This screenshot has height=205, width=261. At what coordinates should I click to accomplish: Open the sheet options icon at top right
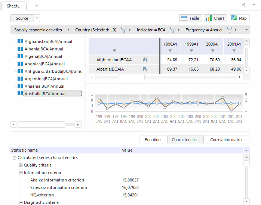243,5
